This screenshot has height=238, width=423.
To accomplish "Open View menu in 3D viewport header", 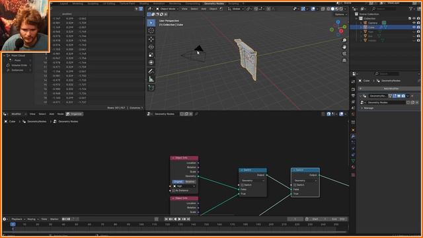I will pyautogui.click(x=184, y=9).
